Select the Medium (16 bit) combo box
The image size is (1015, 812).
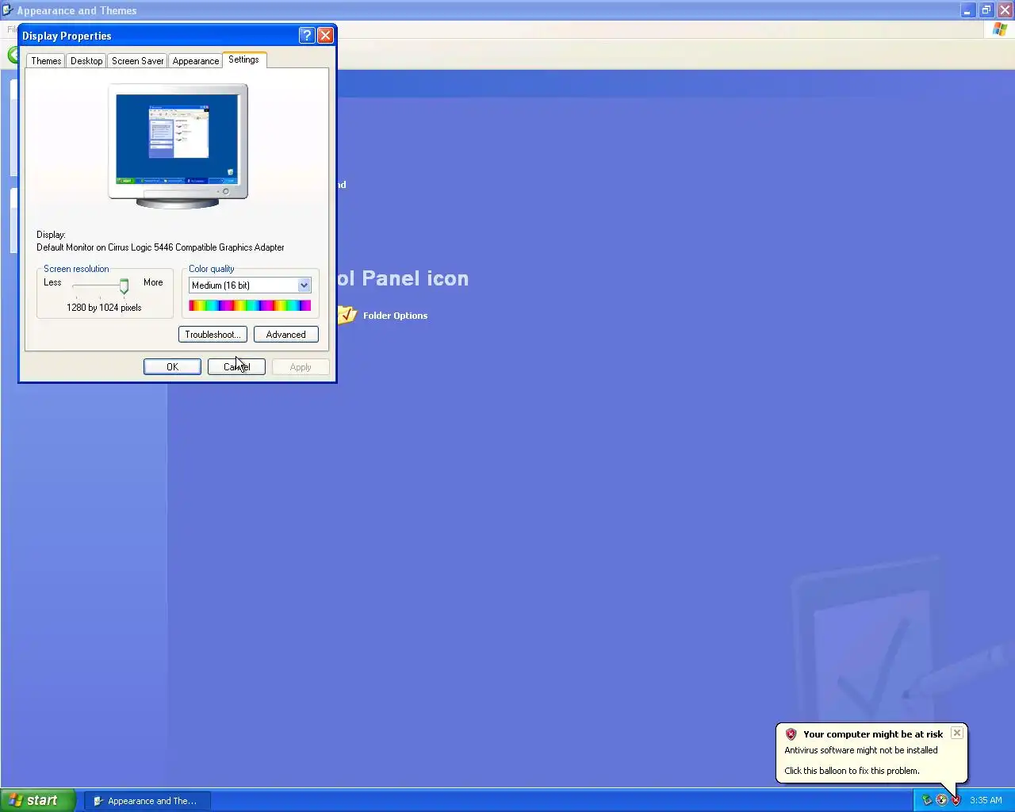tap(250, 285)
